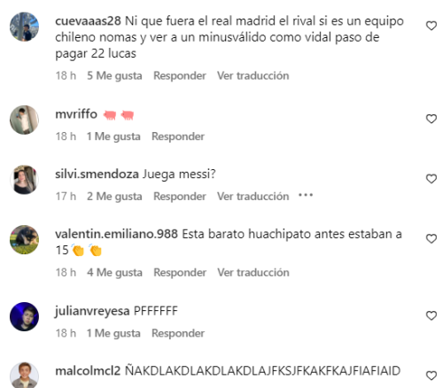
Task: Open more options dots on silvi.smendoza's comment
Action: coord(306,195)
